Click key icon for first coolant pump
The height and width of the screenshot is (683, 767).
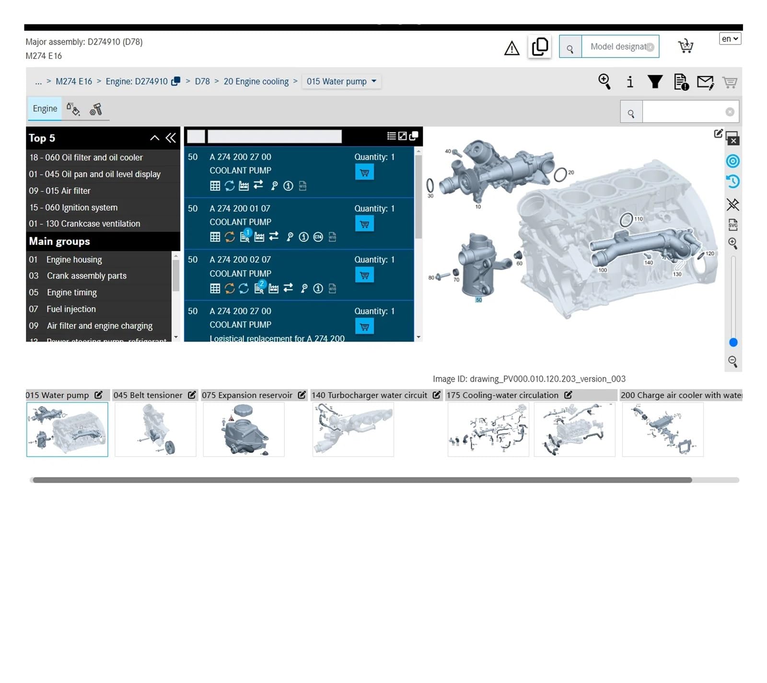pos(274,185)
